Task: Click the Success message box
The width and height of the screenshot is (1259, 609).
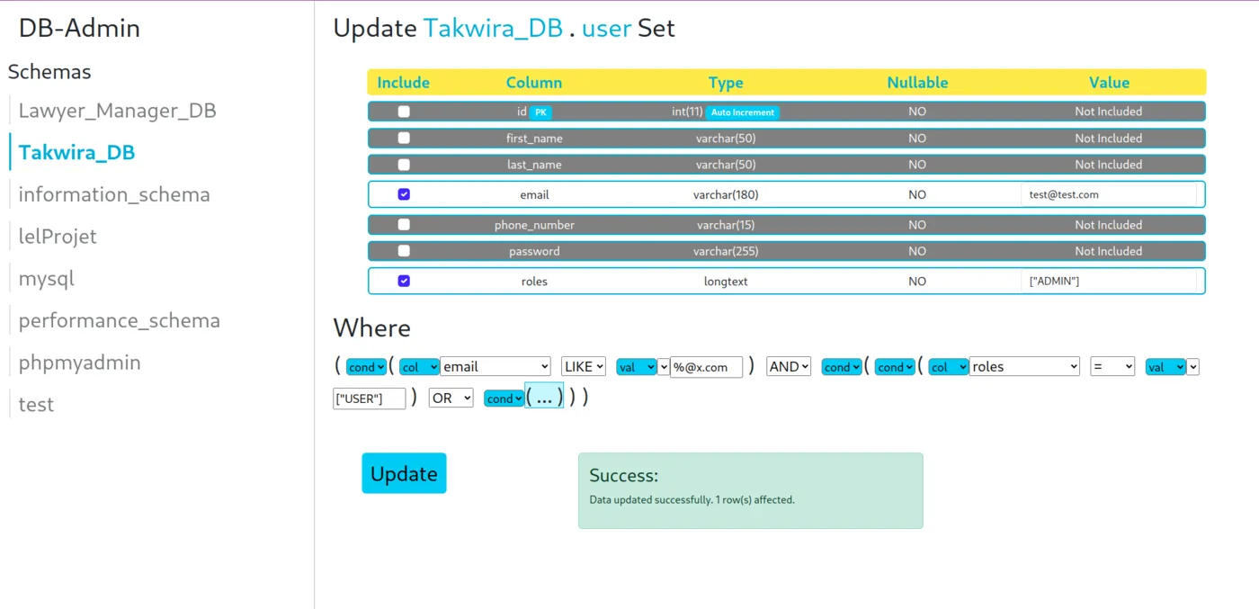Action: pyautogui.click(x=750, y=490)
